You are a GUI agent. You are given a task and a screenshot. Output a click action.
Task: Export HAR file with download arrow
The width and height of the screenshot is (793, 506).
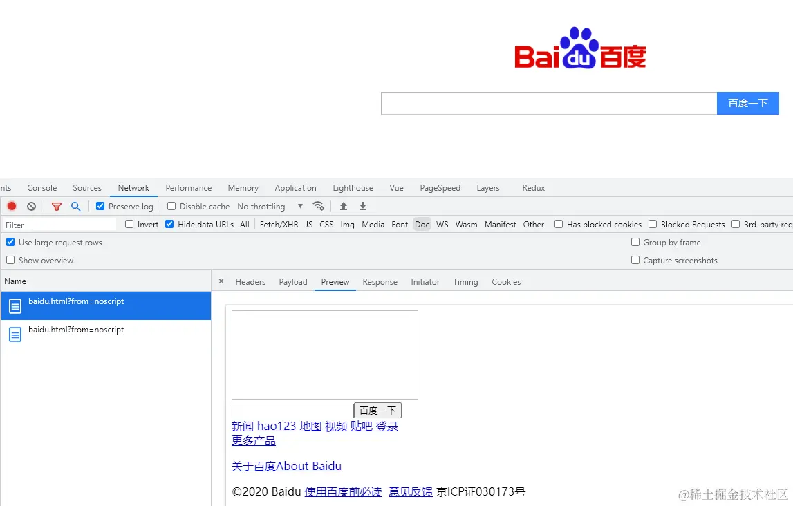pos(362,206)
